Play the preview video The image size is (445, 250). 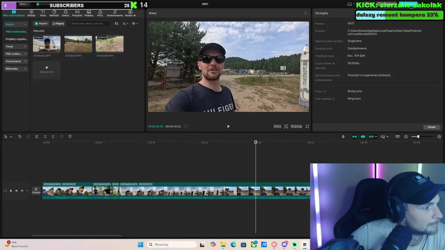pyautogui.click(x=228, y=126)
